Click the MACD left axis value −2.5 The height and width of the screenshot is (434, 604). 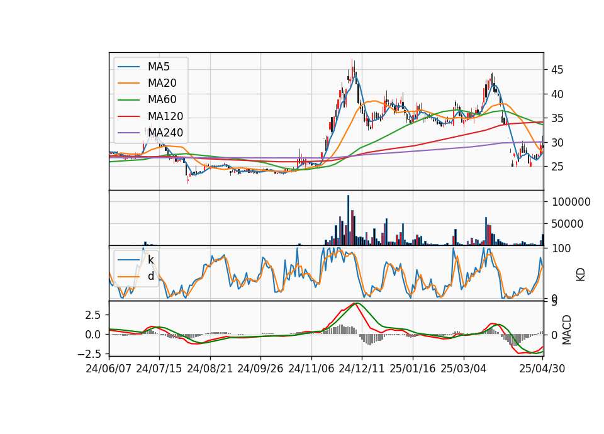(x=90, y=354)
